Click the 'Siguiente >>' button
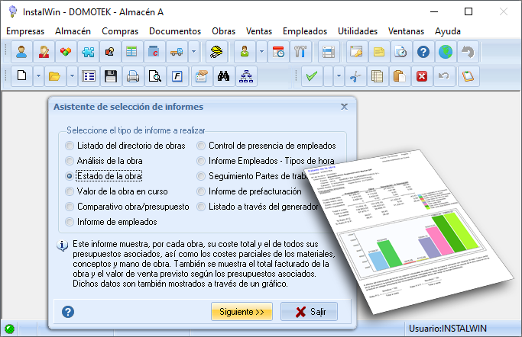 (242, 312)
